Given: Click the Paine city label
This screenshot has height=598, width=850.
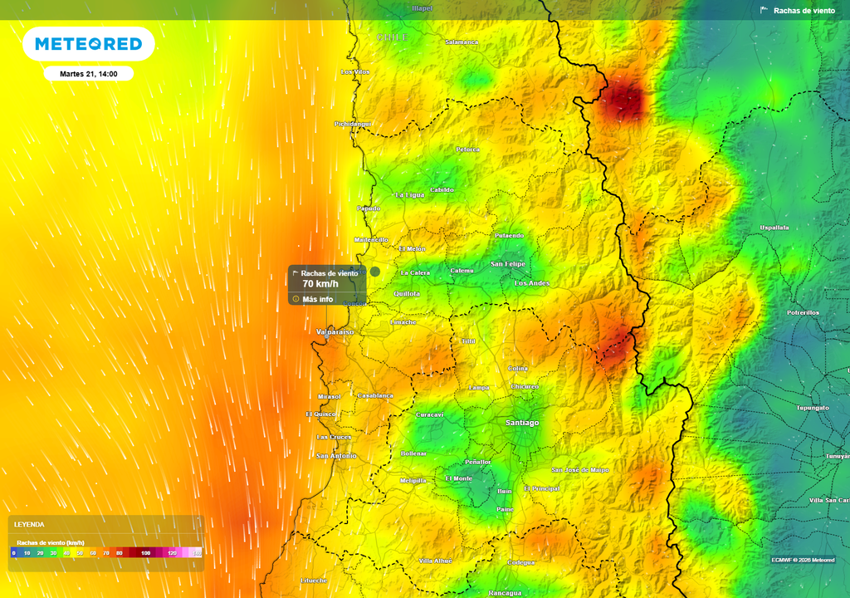Looking at the screenshot, I should tap(505, 510).
